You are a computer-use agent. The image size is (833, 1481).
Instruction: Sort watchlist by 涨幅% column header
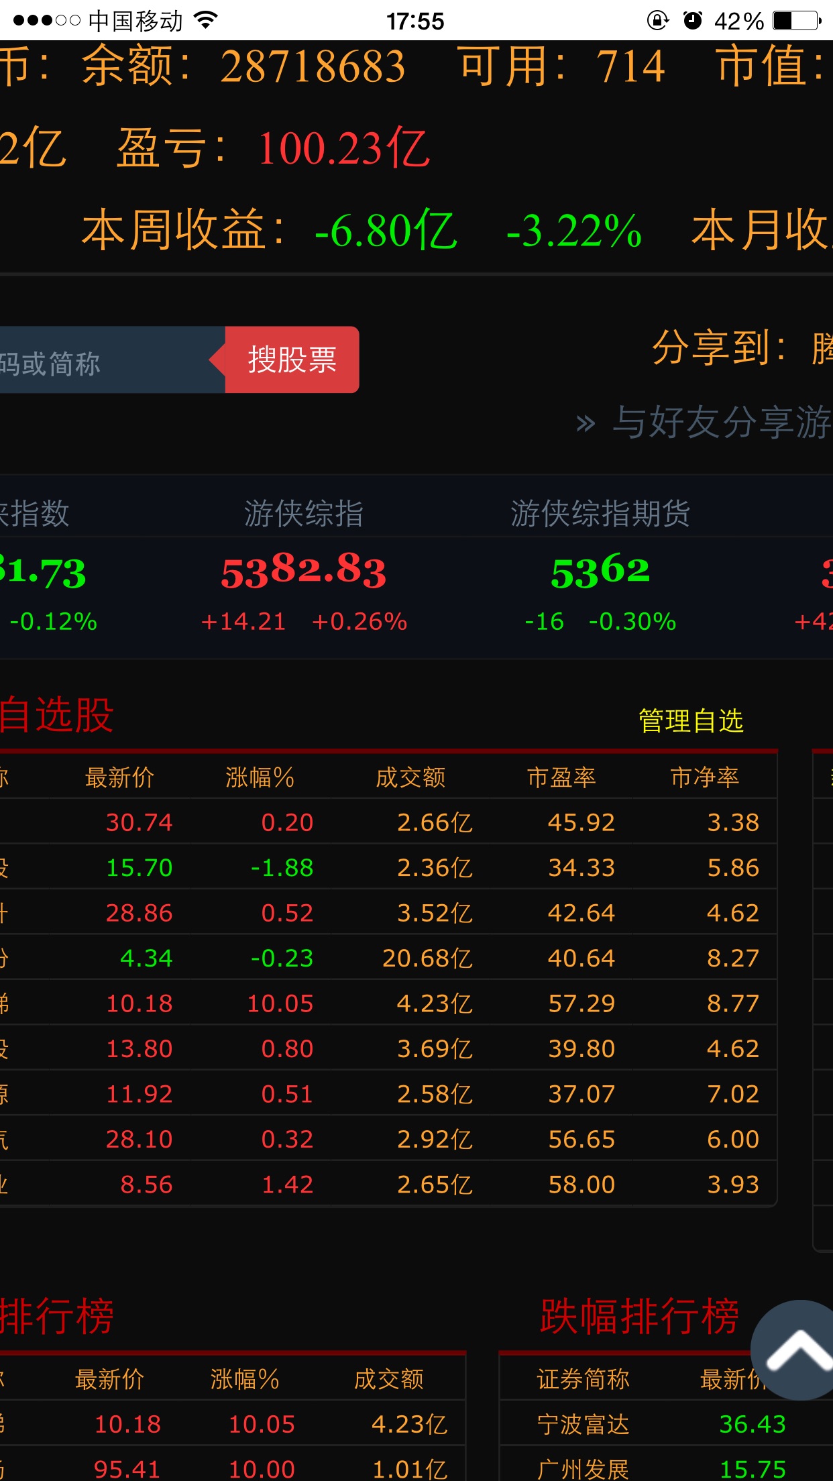click(x=260, y=777)
